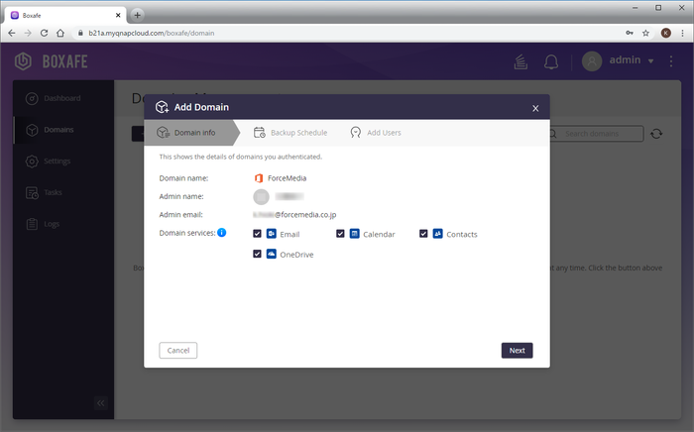Select the Backup Schedule step
The width and height of the screenshot is (694, 432).
pos(290,133)
